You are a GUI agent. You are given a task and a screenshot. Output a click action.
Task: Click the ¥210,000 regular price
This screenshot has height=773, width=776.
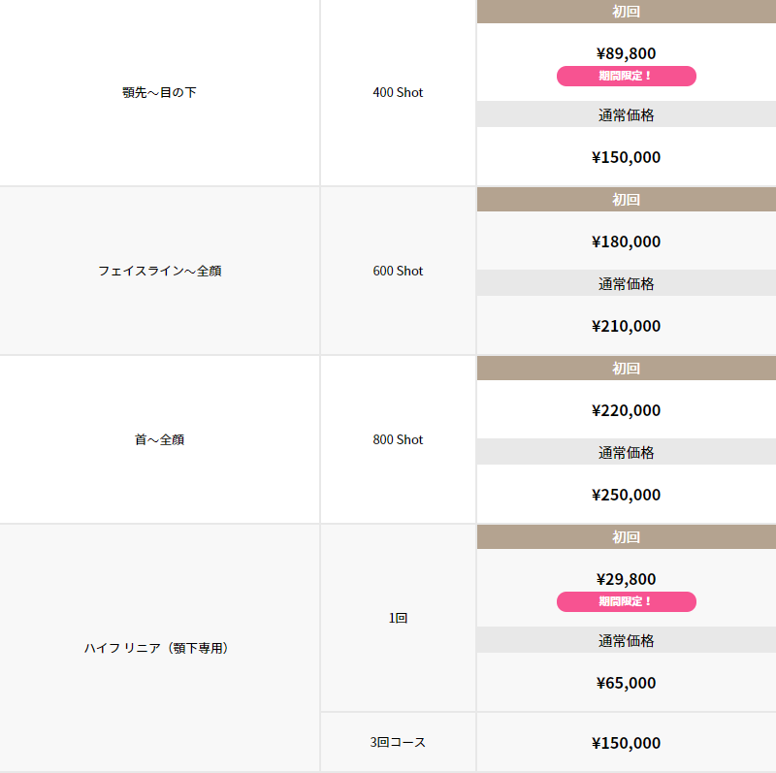[626, 326]
